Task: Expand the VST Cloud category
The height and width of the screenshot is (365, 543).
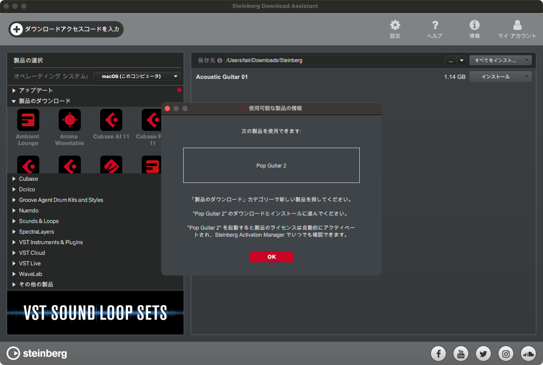Action: [15, 253]
